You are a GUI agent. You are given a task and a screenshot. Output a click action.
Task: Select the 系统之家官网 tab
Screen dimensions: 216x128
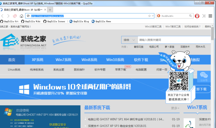[23, 10]
